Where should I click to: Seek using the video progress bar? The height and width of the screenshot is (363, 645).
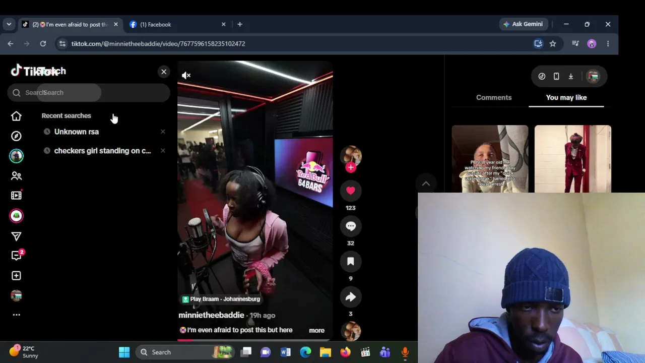(255, 340)
